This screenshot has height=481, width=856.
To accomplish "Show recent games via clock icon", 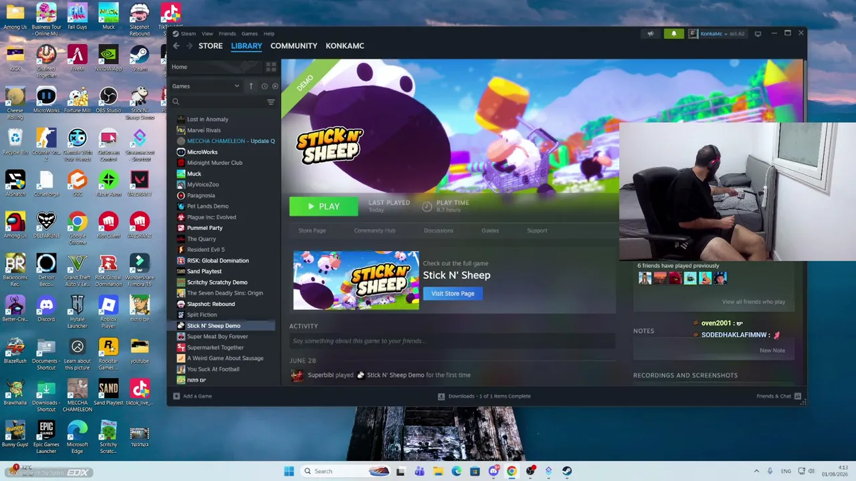I will [x=264, y=86].
